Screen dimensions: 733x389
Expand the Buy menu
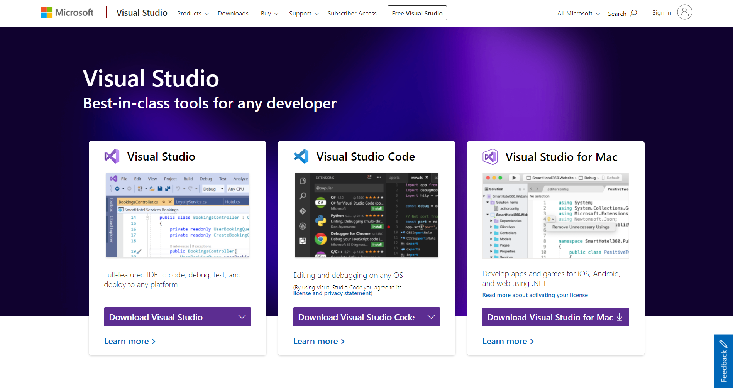(269, 14)
